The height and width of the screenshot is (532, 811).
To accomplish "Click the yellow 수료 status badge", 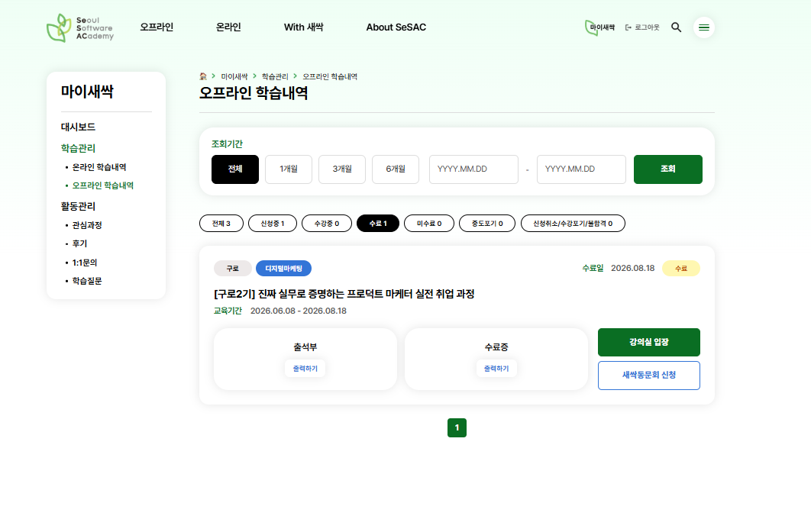I will [x=681, y=269].
